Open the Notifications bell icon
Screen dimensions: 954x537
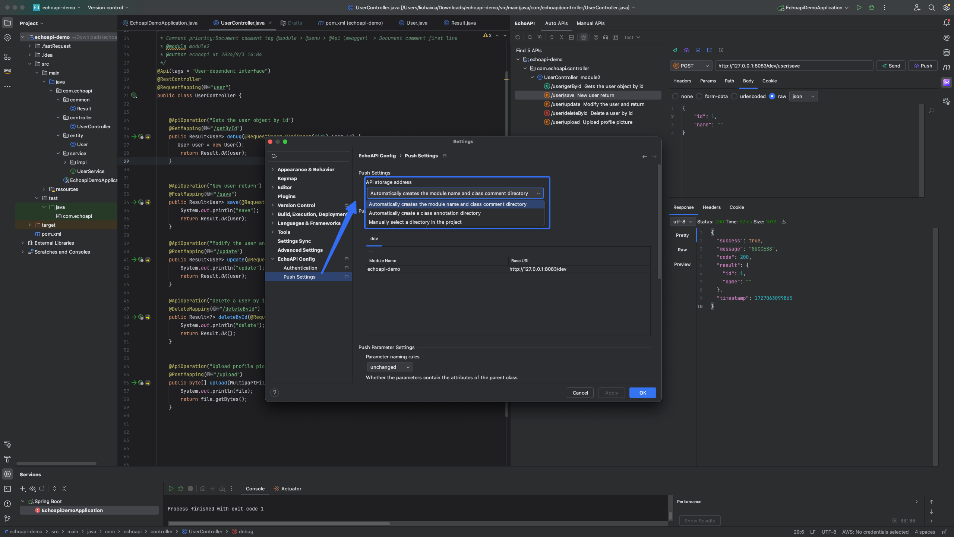946,23
